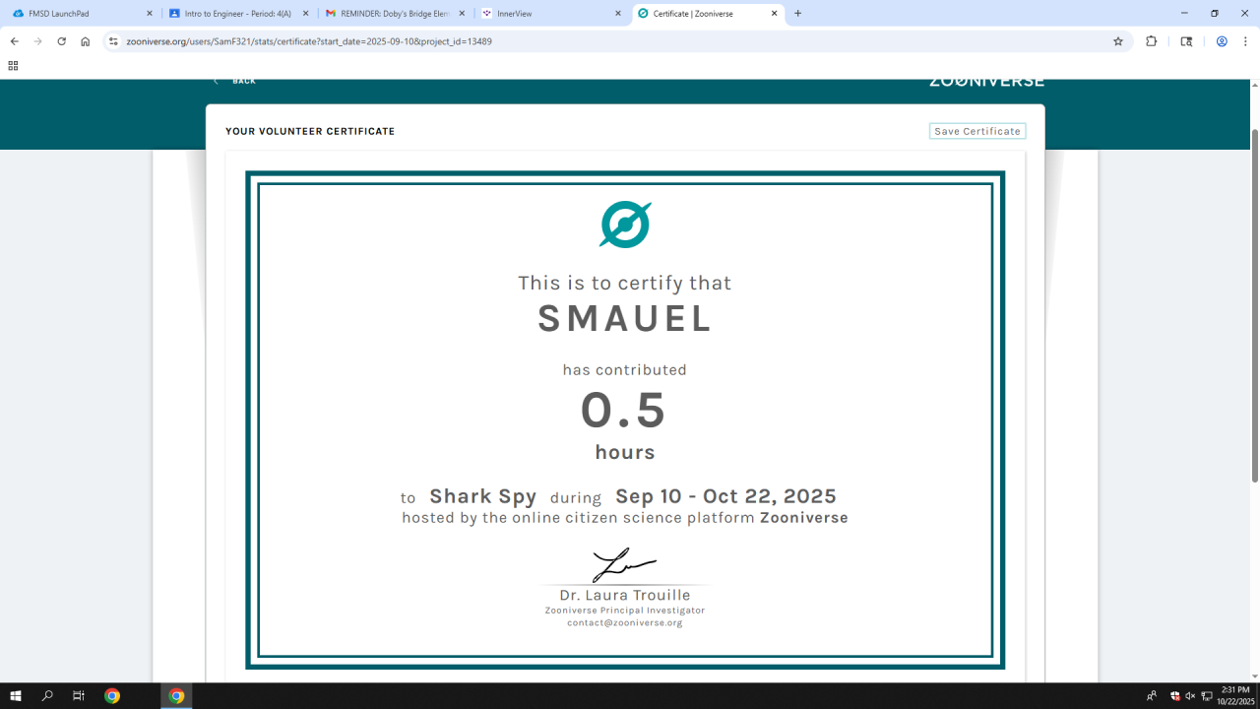Open the Chrome three-dot menu
The height and width of the screenshot is (709, 1260).
point(1244,41)
